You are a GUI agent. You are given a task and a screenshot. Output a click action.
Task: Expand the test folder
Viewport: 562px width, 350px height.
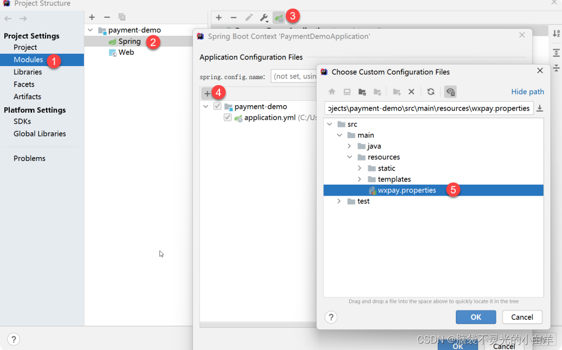tap(339, 201)
